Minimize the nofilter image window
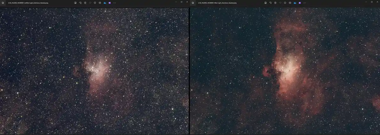 [x=176, y=2]
